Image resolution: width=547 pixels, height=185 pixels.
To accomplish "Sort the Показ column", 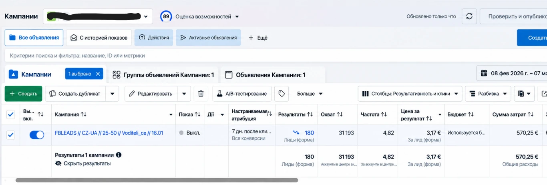I will 197,115.
